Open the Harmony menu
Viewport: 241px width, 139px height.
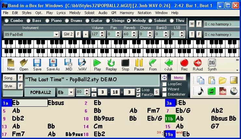pos(127,13)
